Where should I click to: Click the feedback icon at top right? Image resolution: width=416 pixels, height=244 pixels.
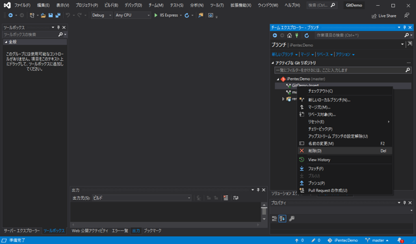tap(406, 16)
